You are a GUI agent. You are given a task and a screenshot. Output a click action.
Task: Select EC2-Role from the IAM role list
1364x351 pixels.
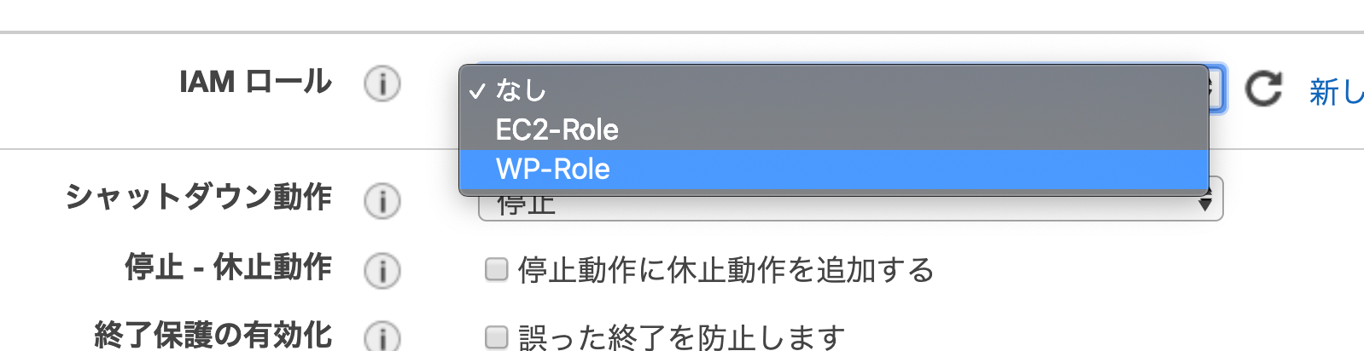click(834, 129)
